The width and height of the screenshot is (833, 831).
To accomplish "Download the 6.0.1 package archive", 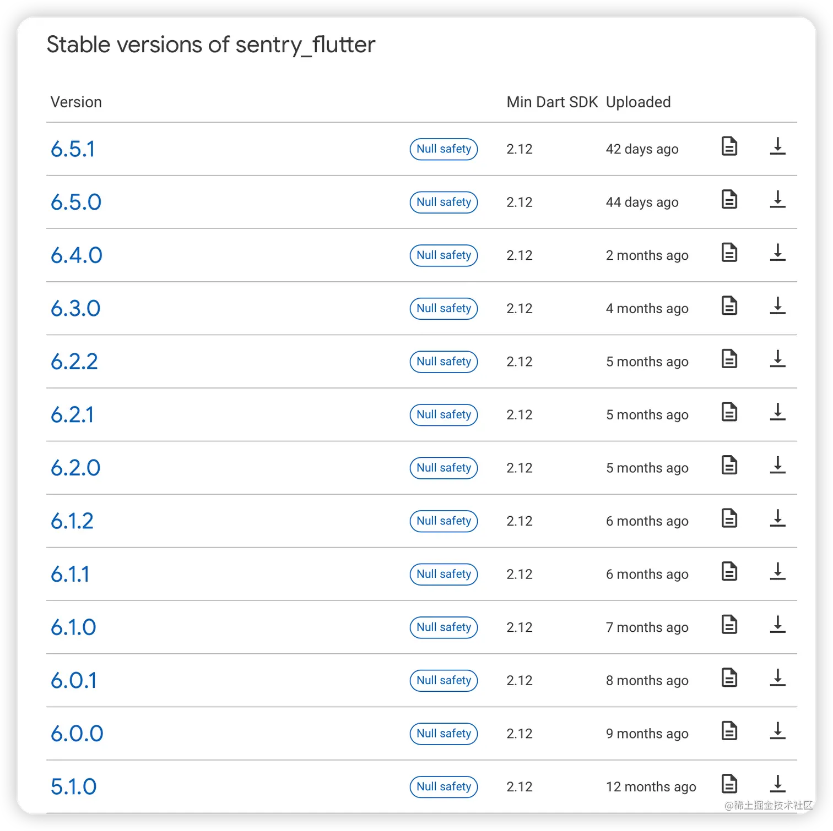I will click(x=777, y=678).
